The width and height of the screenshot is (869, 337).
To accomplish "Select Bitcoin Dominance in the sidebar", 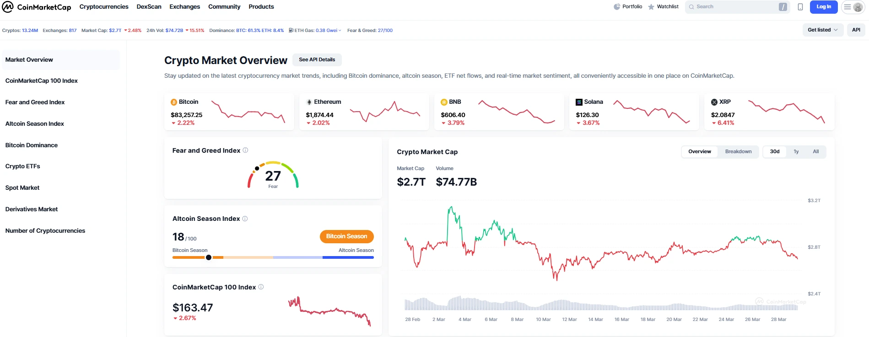I will click(x=32, y=145).
